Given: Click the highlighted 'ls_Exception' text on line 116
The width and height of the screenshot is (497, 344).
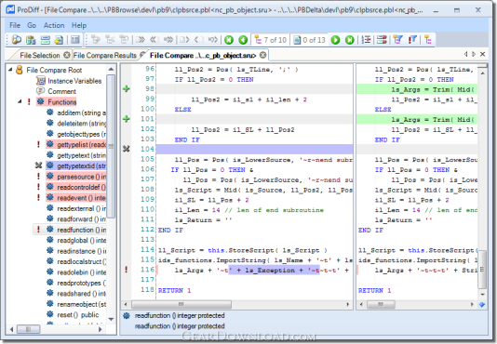Looking at the screenshot, I should 270,271.
